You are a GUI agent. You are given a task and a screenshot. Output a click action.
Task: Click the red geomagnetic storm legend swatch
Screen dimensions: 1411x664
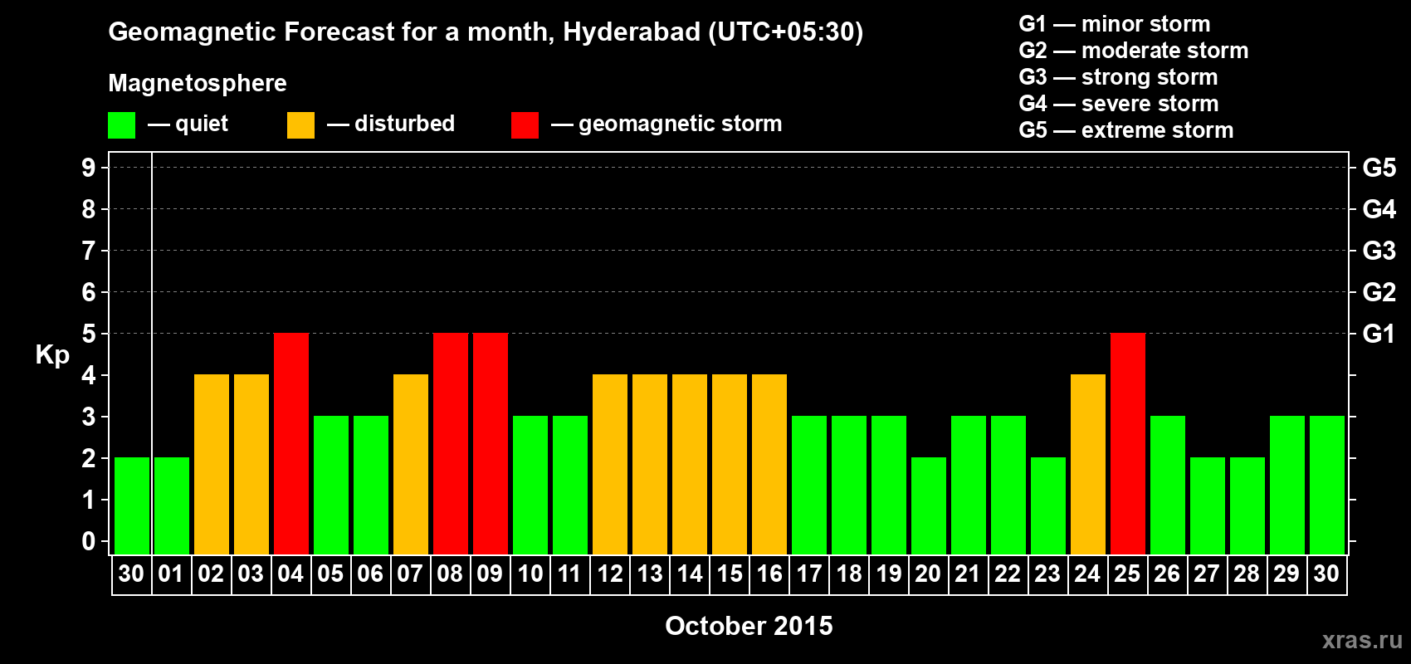point(525,125)
